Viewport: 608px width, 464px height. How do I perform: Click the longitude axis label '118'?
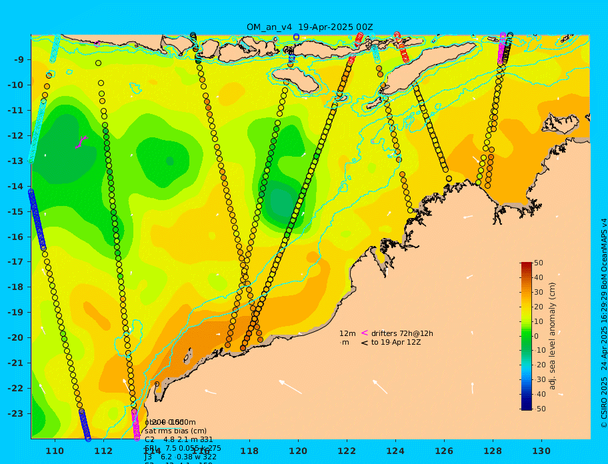point(249,451)
